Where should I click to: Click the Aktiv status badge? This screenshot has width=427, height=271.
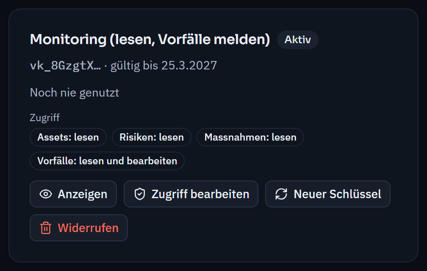click(x=298, y=40)
